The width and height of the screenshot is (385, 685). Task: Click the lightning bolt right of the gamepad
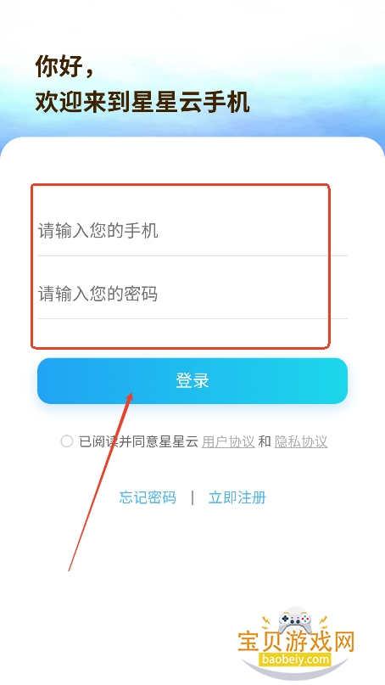pyautogui.click(x=322, y=620)
